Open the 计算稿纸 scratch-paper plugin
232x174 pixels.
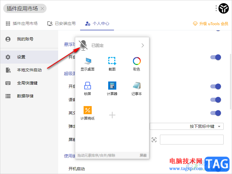pos(87,113)
